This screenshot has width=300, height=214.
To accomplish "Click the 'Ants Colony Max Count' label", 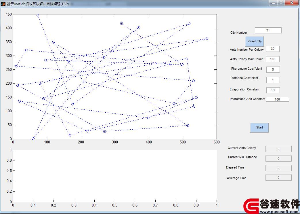I will coord(246,59).
